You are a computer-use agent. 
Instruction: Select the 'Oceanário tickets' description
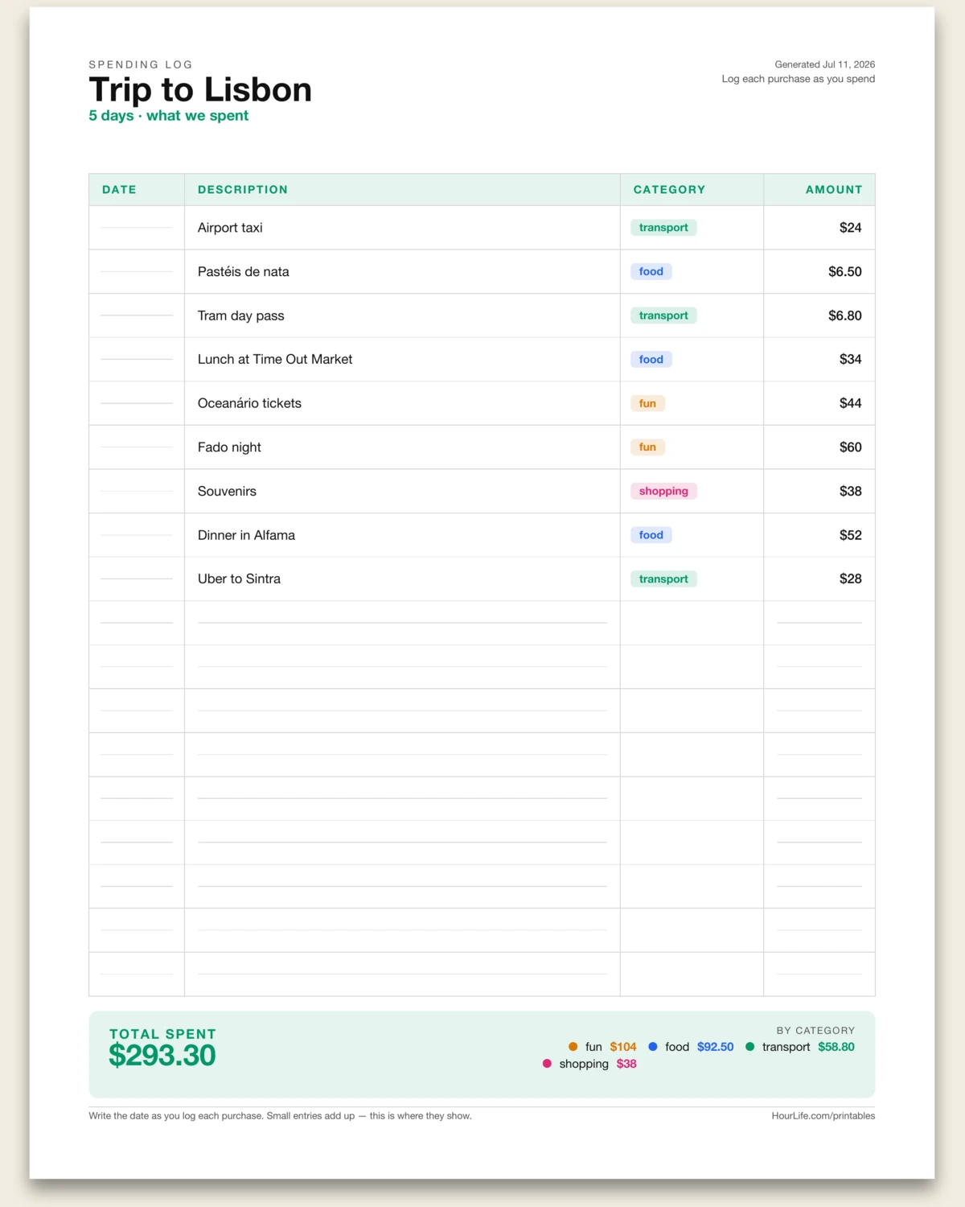[x=249, y=403]
